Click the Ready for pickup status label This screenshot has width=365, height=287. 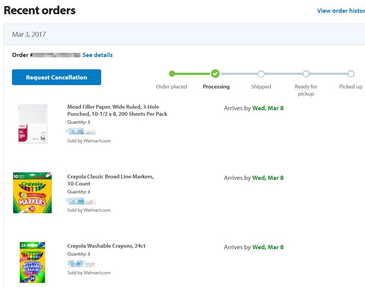[306, 90]
